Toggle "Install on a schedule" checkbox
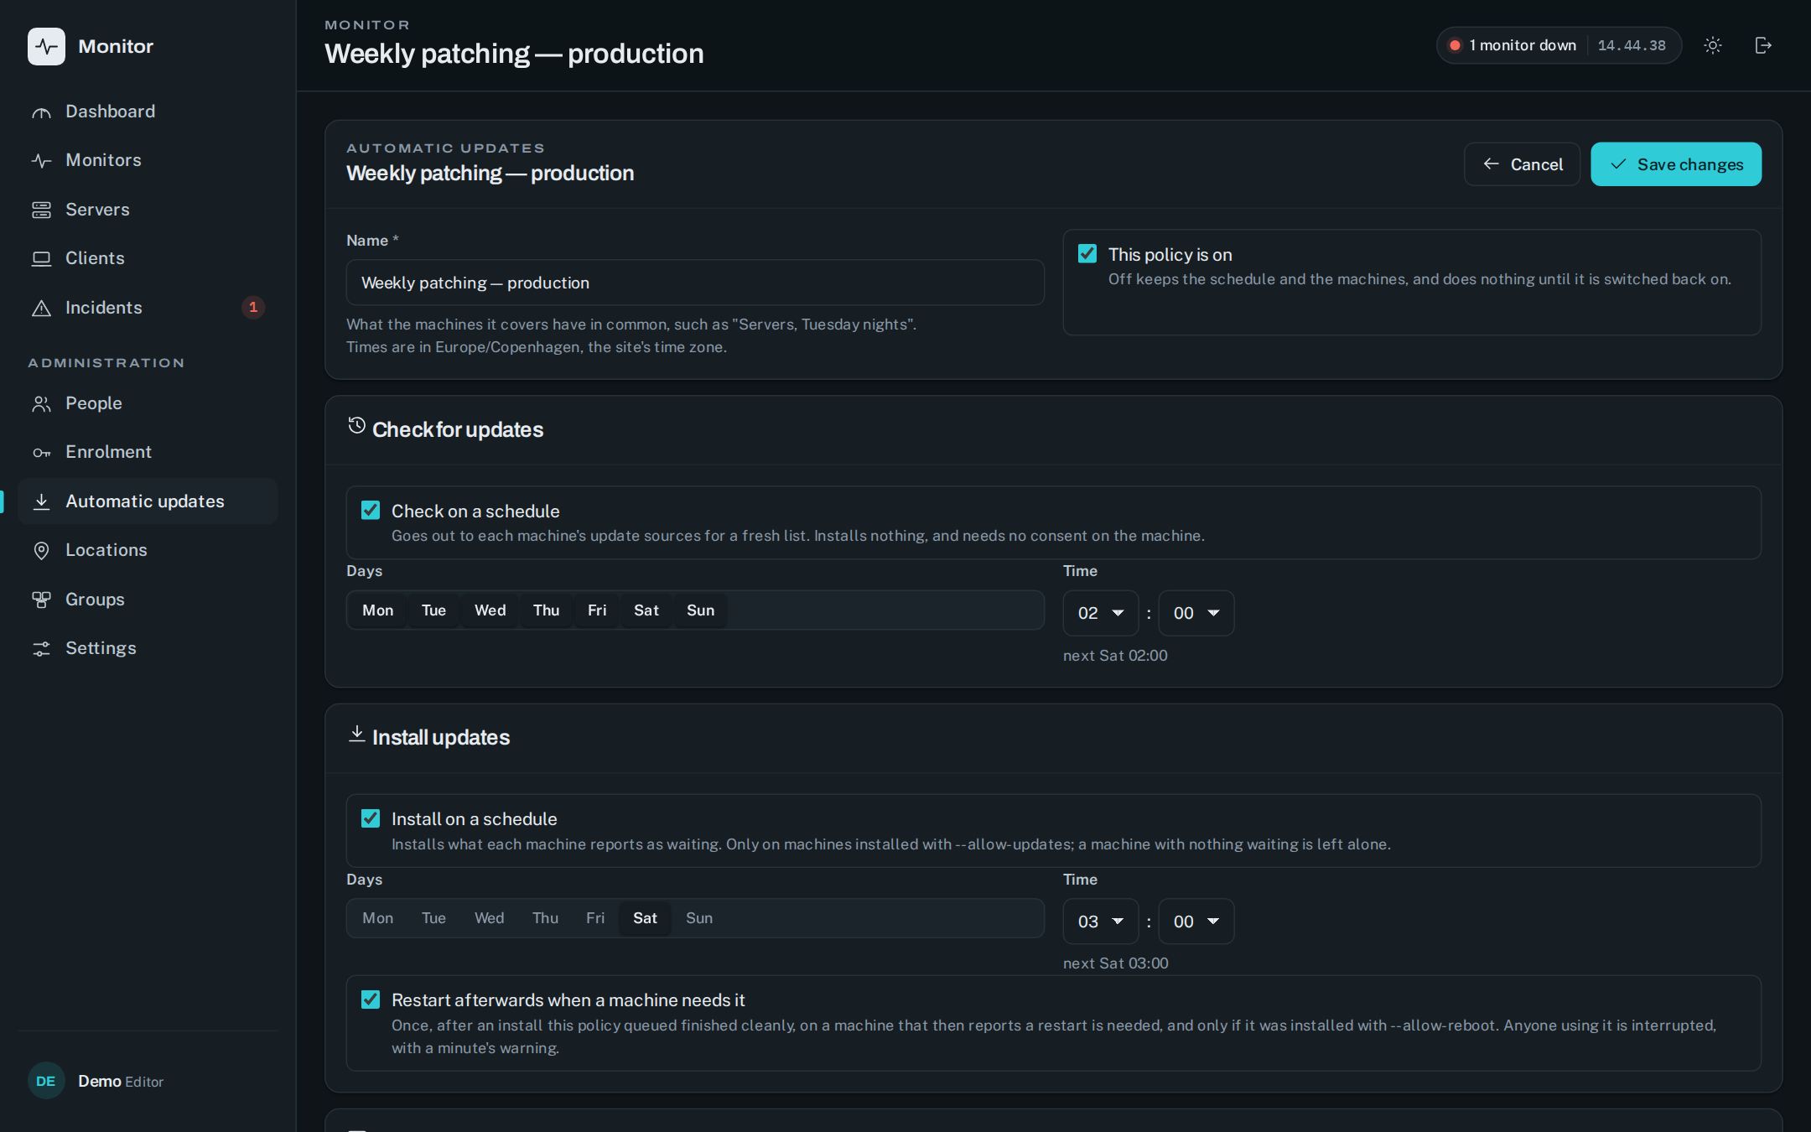Viewport: 1811px width, 1132px height. (371, 818)
